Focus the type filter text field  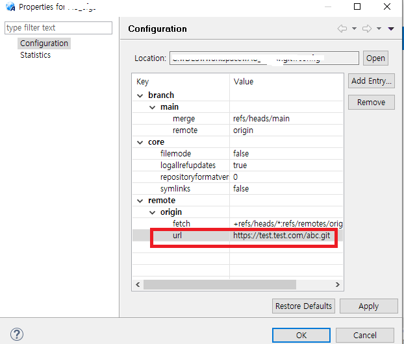coord(58,28)
